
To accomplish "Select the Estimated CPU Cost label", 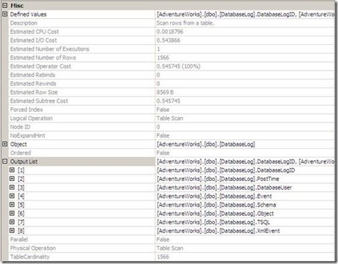I will point(34,31).
